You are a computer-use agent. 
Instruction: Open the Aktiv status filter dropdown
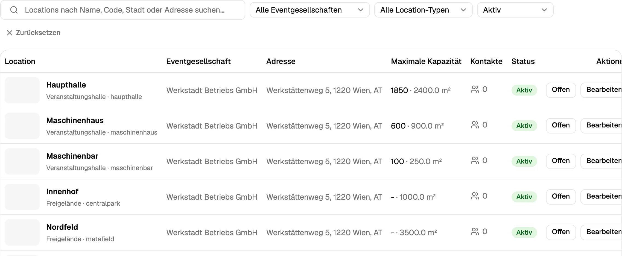coord(515,10)
